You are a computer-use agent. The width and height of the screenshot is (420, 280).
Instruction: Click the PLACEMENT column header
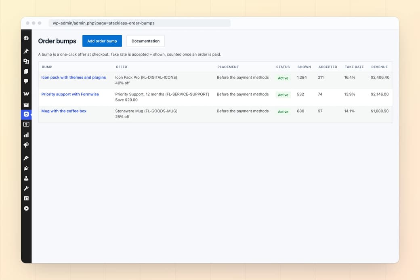228,67
